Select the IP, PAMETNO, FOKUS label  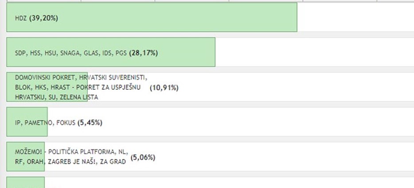click(45, 123)
